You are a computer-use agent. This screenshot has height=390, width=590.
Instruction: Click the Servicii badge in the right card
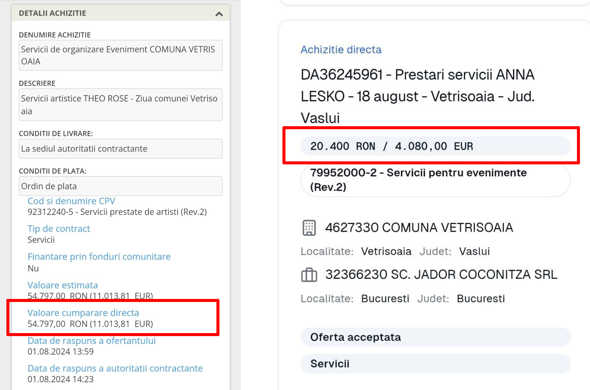[x=436, y=364]
